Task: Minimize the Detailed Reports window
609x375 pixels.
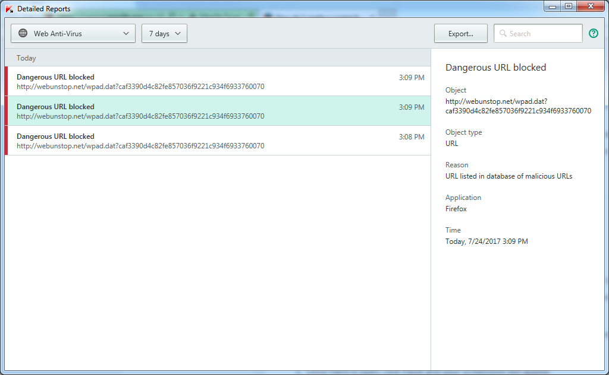Action: point(553,6)
